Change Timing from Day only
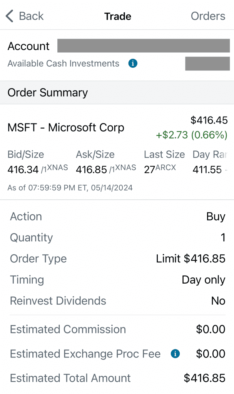Viewport: 234px width, 394px height. tap(204, 280)
